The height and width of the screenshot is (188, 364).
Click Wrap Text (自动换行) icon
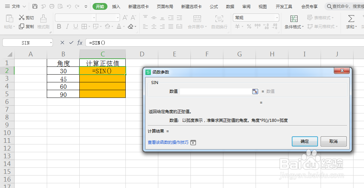click(219, 19)
